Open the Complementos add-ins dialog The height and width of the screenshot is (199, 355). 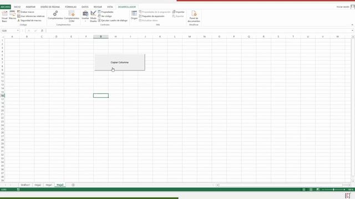pyautogui.click(x=55, y=15)
